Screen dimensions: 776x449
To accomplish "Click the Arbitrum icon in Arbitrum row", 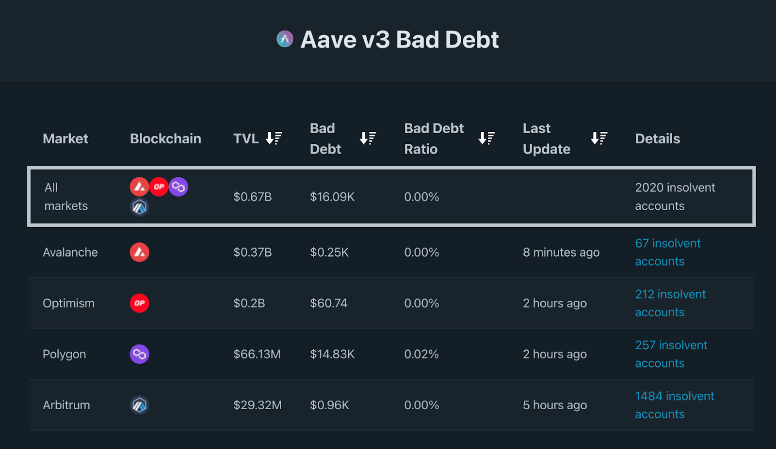I will tap(139, 405).
